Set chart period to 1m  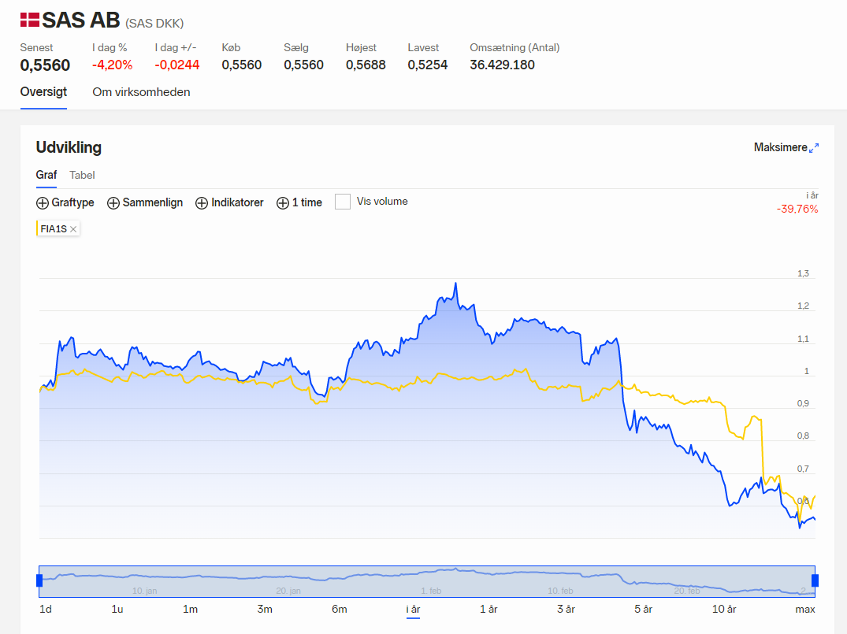coord(190,609)
